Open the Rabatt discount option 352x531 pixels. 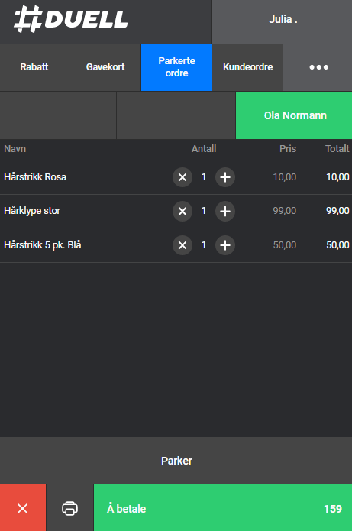pyautogui.click(x=34, y=67)
